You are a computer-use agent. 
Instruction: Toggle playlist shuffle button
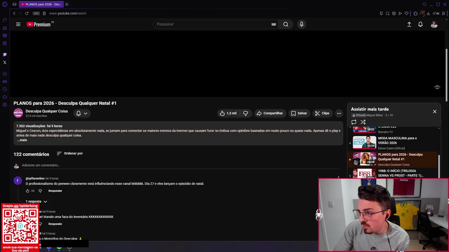[363, 122]
